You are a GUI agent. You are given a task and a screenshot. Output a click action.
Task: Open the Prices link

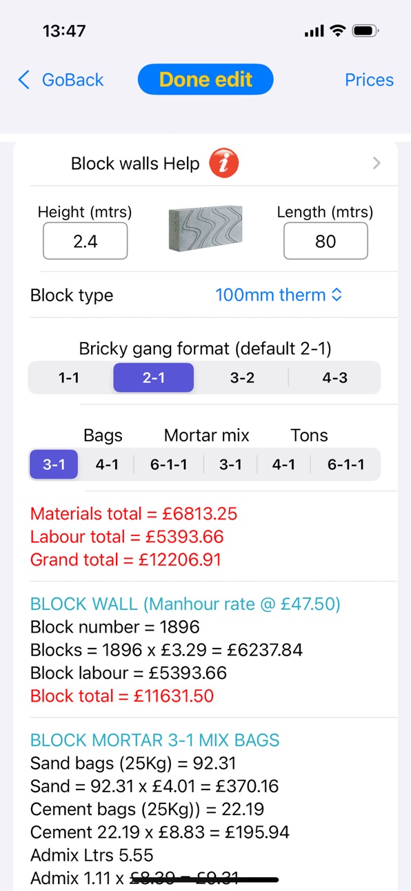tap(369, 80)
